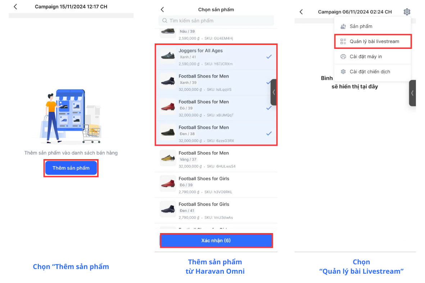The image size is (425, 283).
Task: Click the printer icon for Cài đặt máy in
Action: (x=343, y=56)
